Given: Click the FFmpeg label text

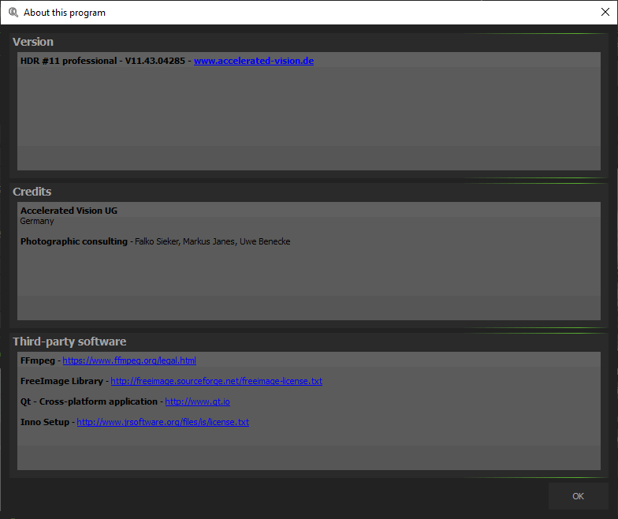Looking at the screenshot, I should tap(37, 360).
